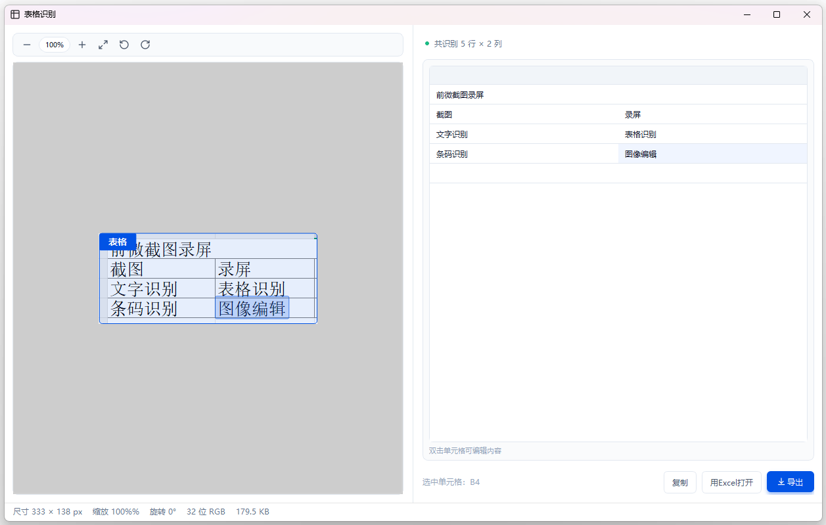Click the 表格识别 window title icon
This screenshot has height=525, width=826.
15,14
